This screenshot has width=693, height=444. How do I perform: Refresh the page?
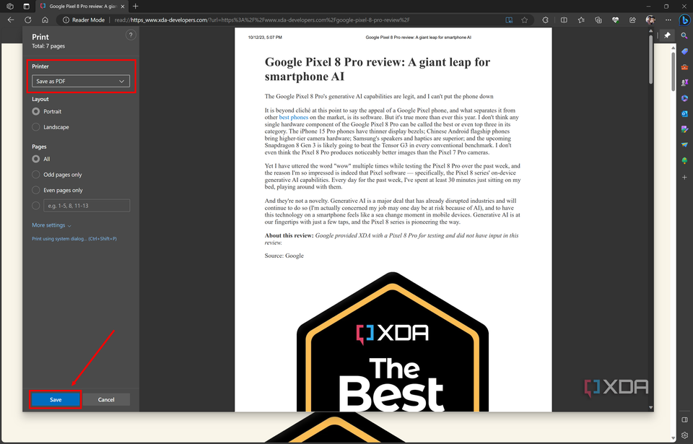28,20
